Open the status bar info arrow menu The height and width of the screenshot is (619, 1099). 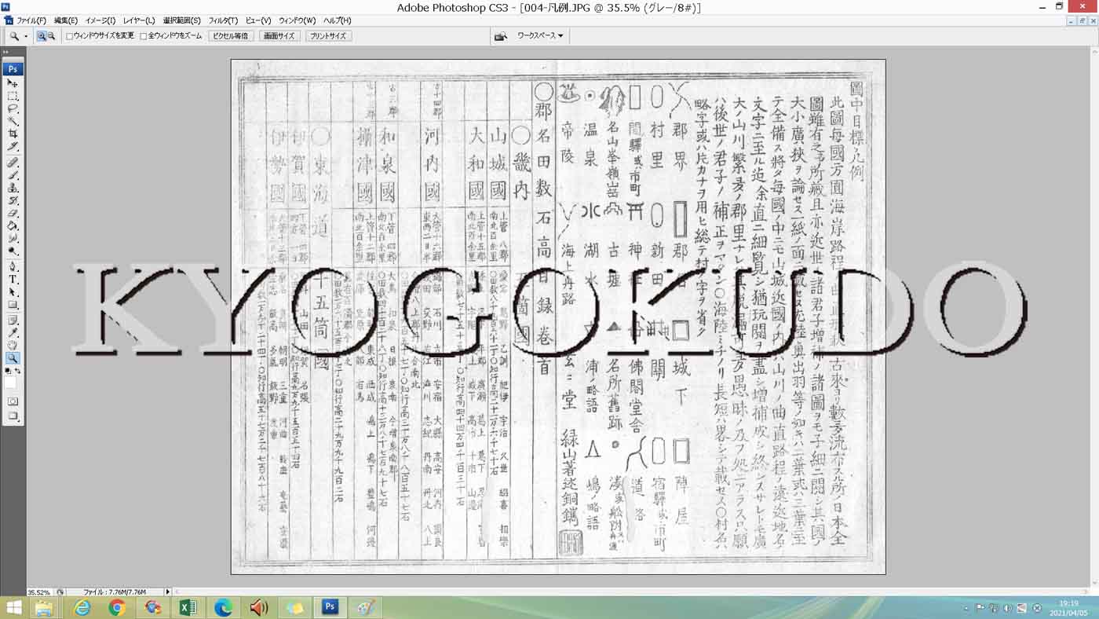tap(167, 592)
